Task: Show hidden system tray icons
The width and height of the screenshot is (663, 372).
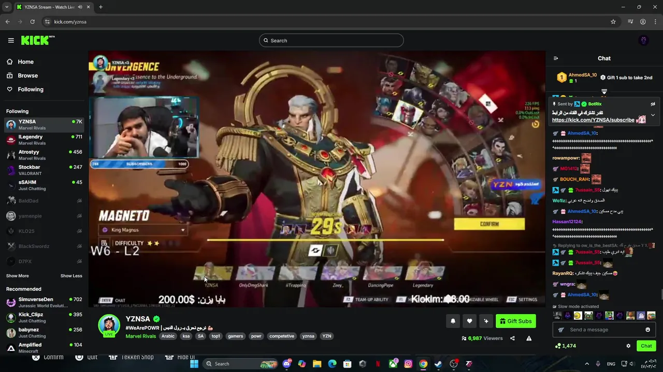Action: (x=587, y=364)
